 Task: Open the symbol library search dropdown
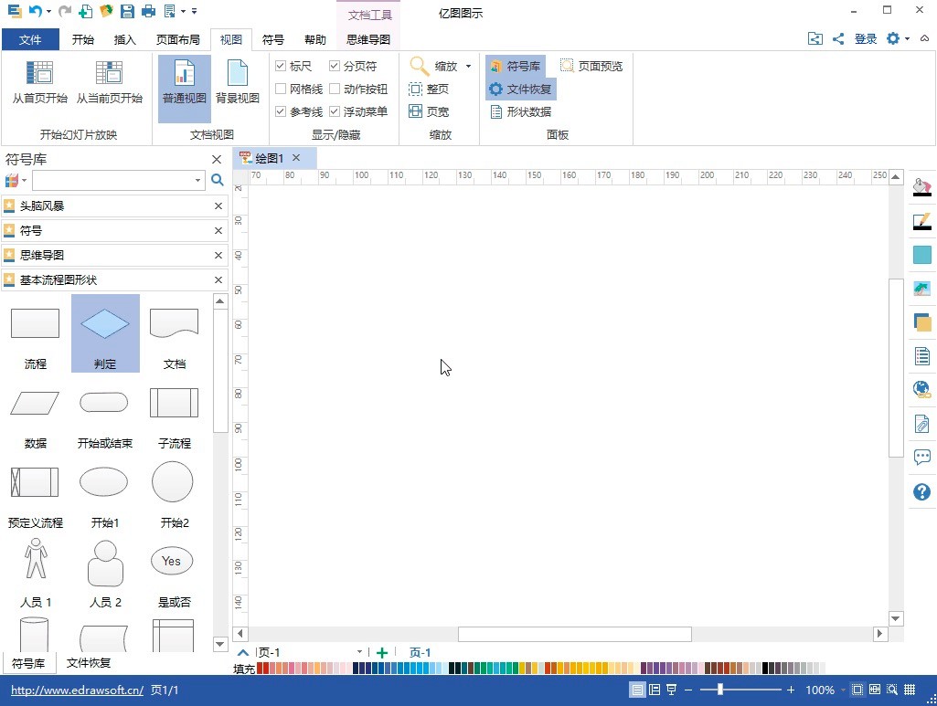pyautogui.click(x=198, y=181)
